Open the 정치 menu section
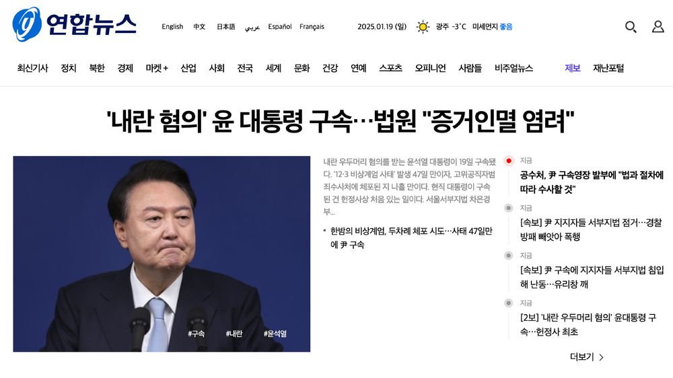This screenshot has height=378, width=673. [69, 68]
